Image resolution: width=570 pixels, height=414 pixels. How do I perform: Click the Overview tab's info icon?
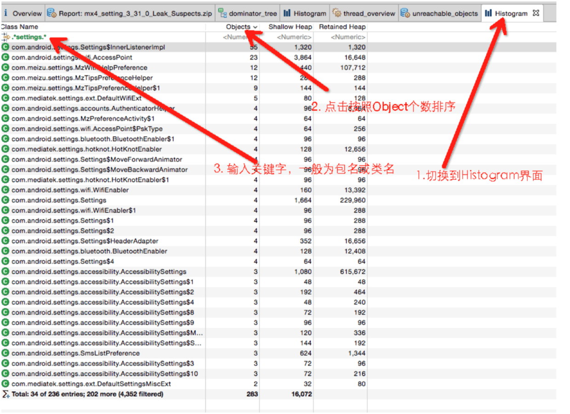click(x=6, y=13)
